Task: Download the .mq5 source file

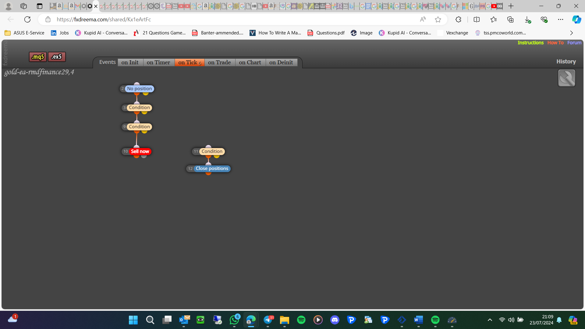Action: click(38, 57)
